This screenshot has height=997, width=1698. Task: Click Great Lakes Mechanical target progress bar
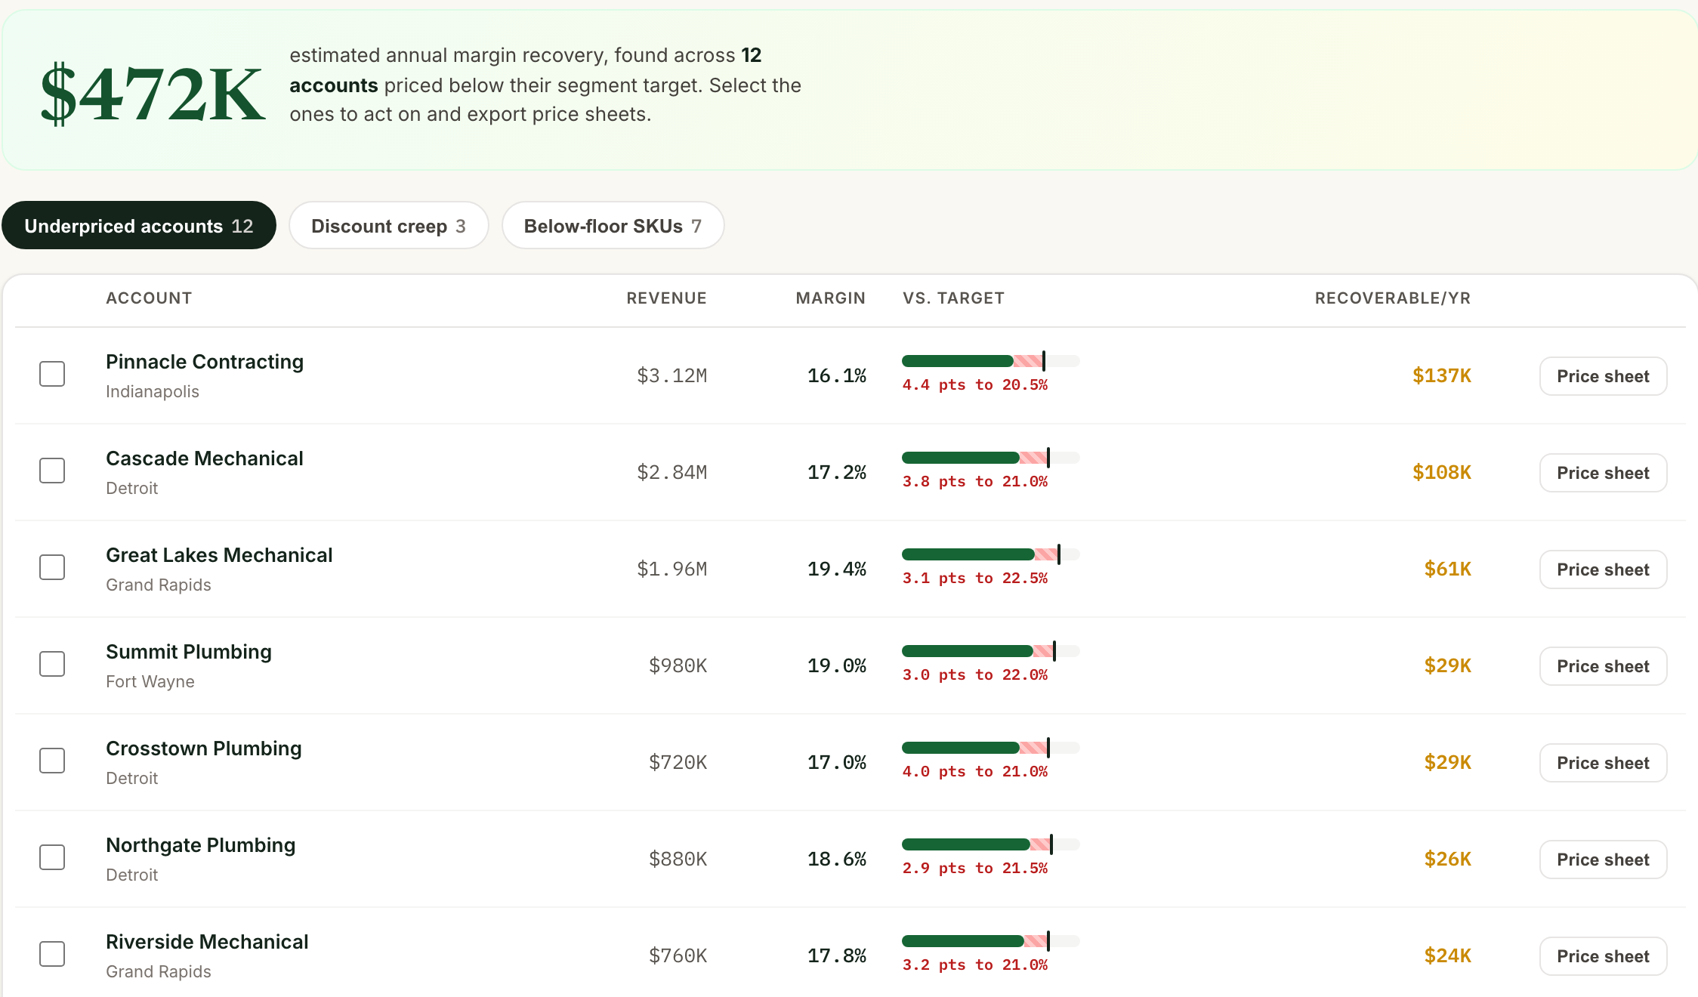[991, 554]
